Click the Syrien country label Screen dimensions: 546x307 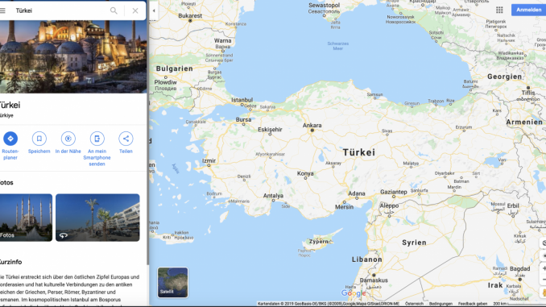tap(414, 243)
